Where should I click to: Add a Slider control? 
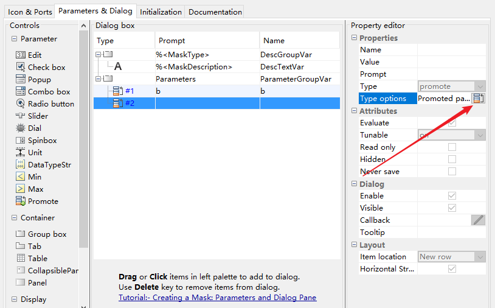pyautogui.click(x=32, y=116)
